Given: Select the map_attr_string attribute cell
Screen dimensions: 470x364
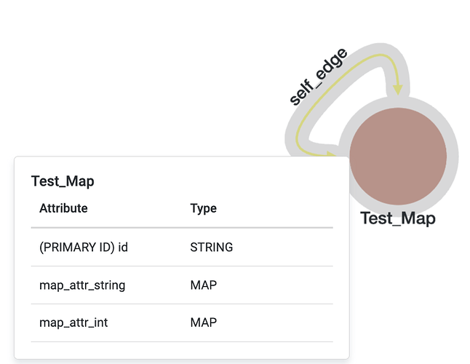Looking at the screenshot, I should click(82, 285).
